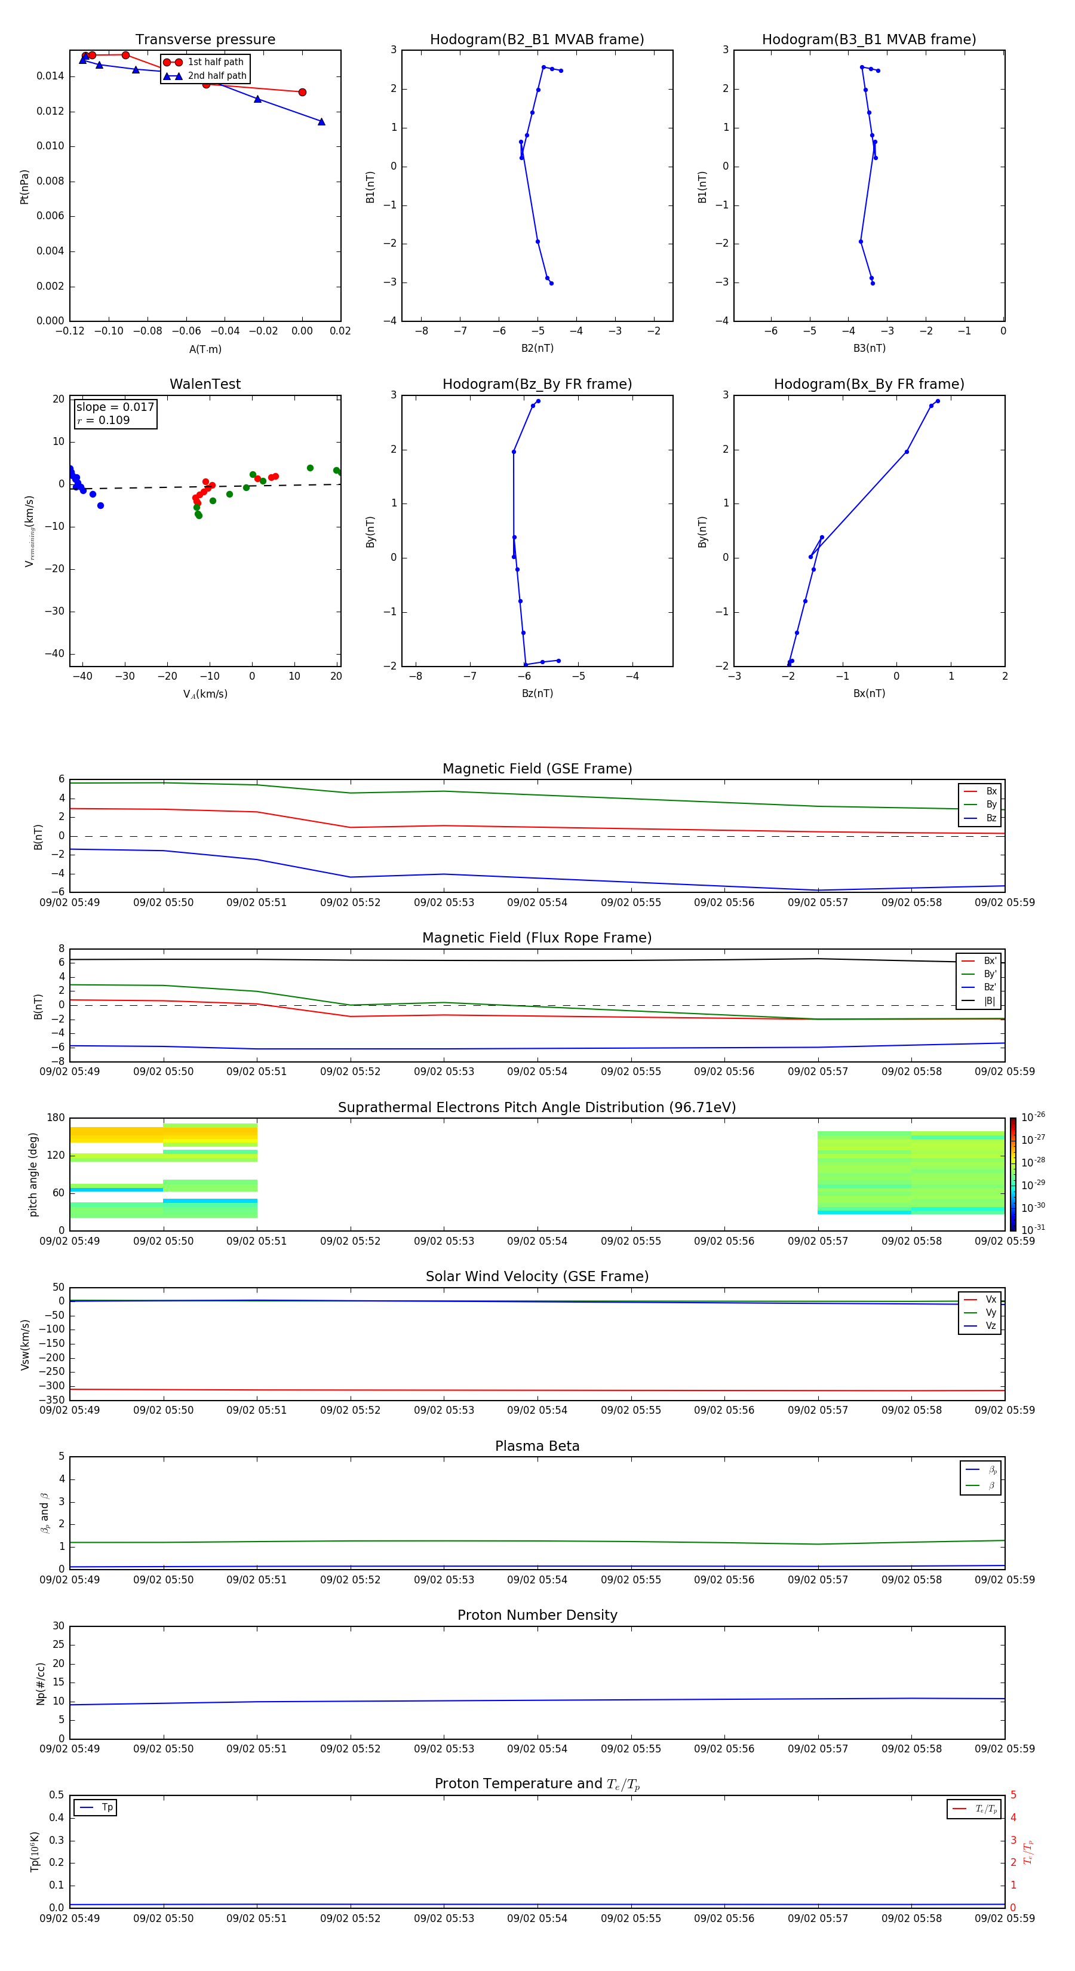The height and width of the screenshot is (1971, 1075).
Task: Select the "Proton Temperature and Te/Tp" title
Action: [x=537, y=1784]
